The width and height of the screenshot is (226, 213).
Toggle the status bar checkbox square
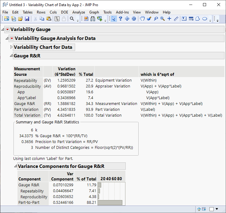pos(212,209)
